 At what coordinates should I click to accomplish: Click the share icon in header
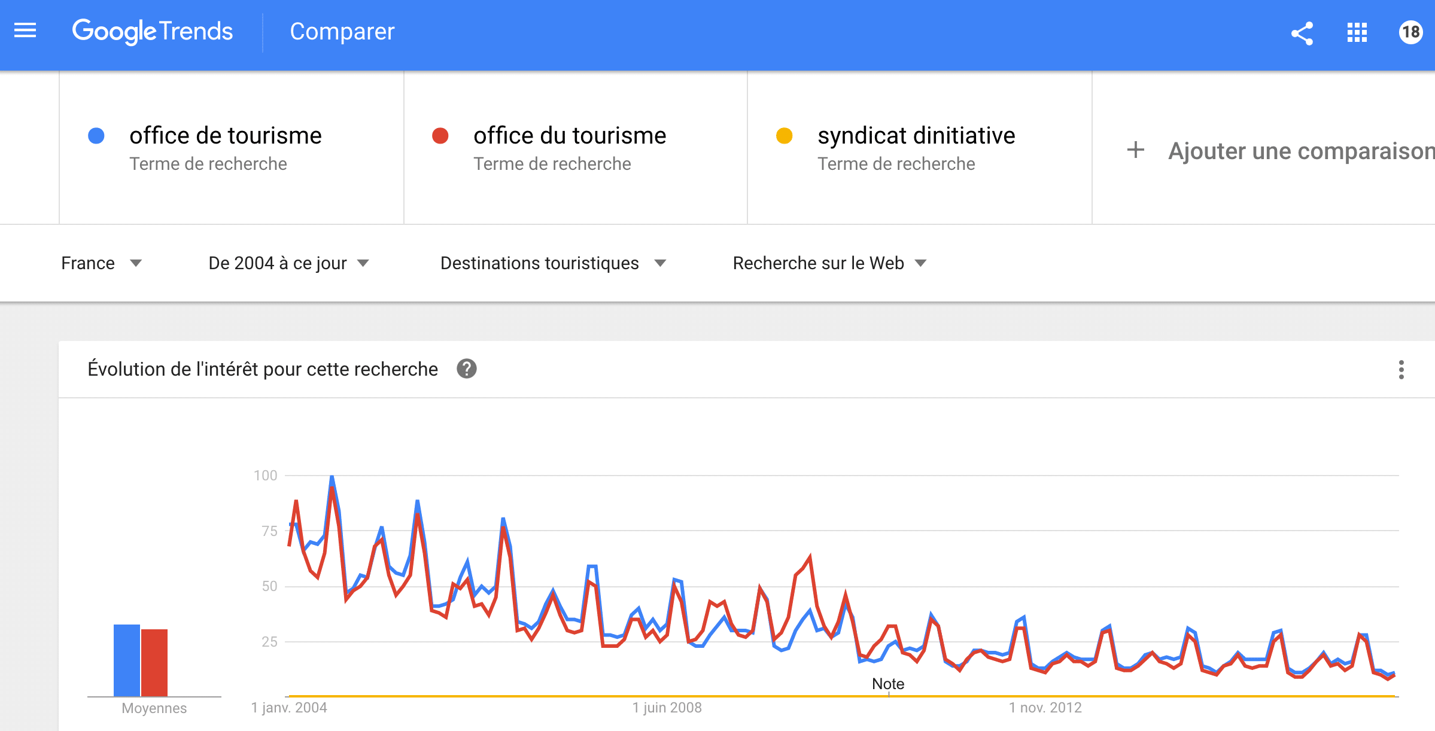[1302, 33]
